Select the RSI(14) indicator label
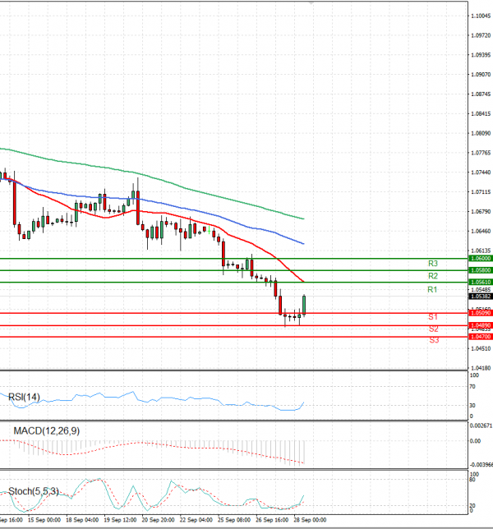Image resolution: width=493 pixels, height=529 pixels. (x=24, y=397)
